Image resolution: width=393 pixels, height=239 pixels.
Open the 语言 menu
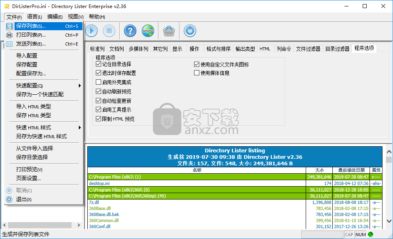click(34, 17)
